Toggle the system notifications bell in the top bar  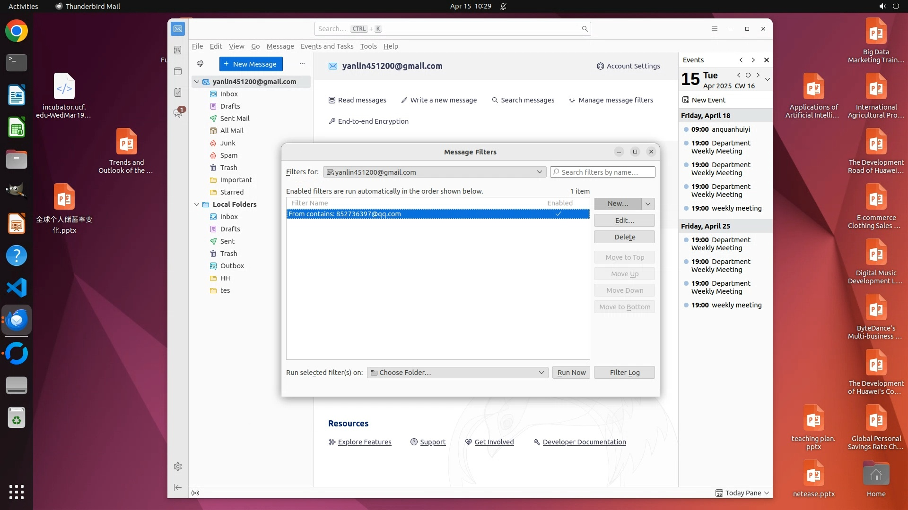503,6
